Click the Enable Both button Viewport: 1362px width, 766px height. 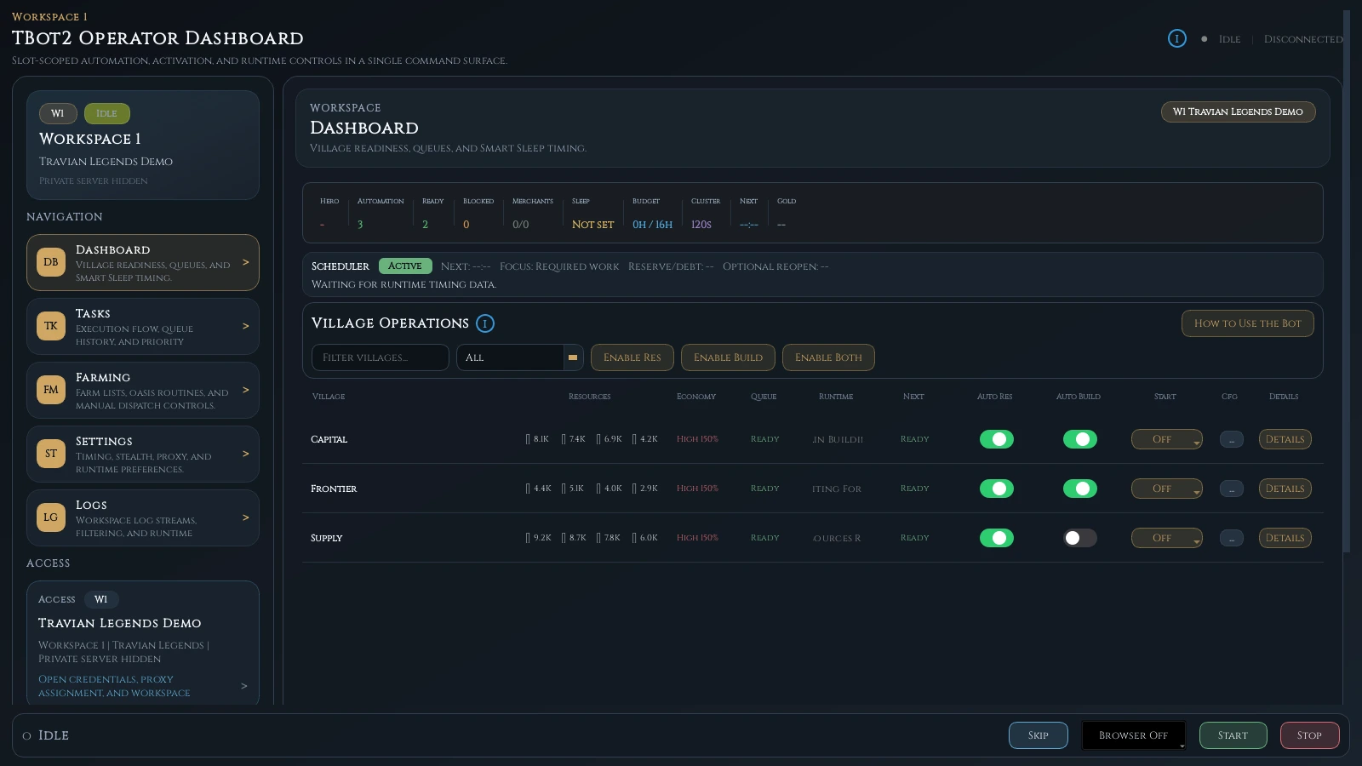[x=828, y=357]
